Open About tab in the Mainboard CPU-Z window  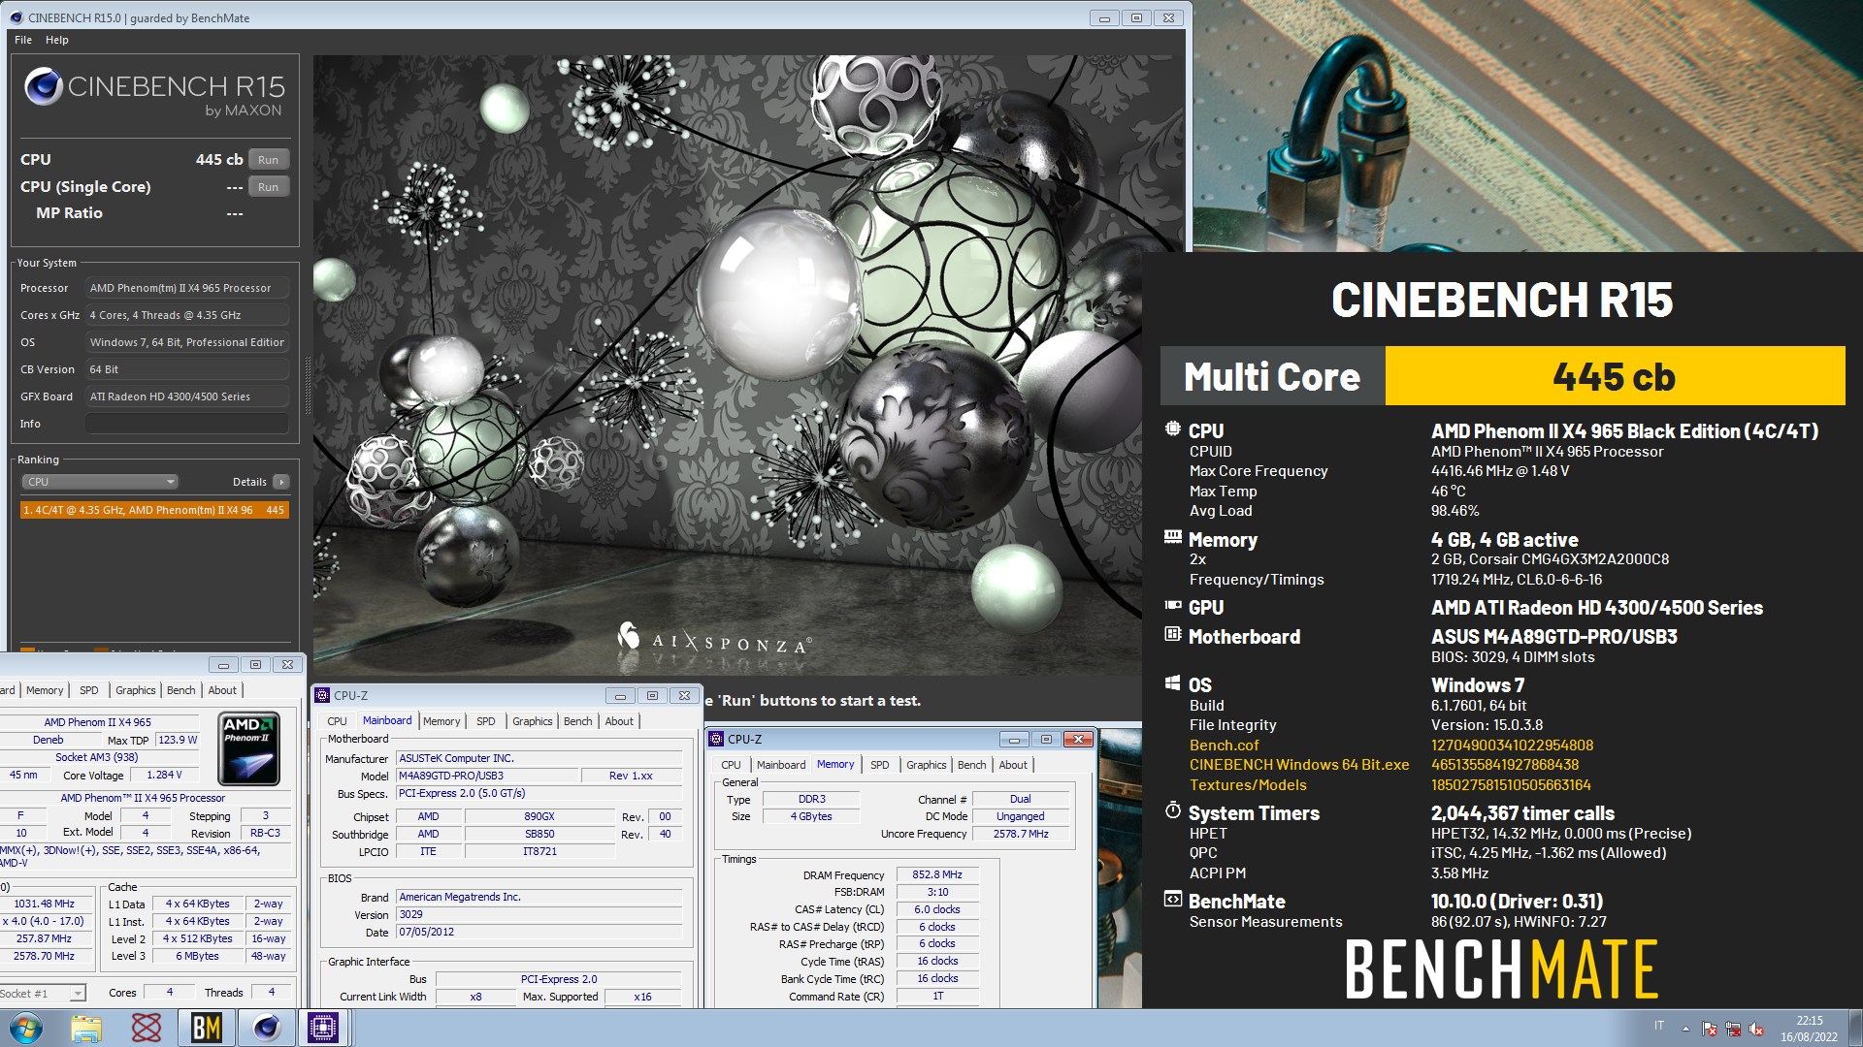(619, 721)
